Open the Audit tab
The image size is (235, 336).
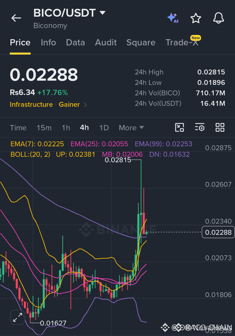[x=106, y=42]
